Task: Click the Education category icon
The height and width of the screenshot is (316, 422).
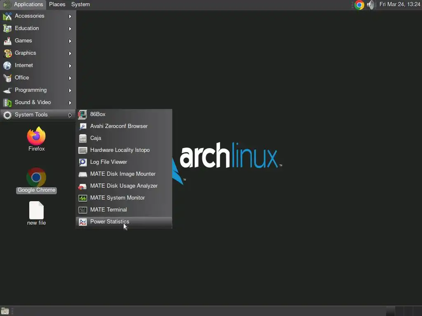Action: 7,28
